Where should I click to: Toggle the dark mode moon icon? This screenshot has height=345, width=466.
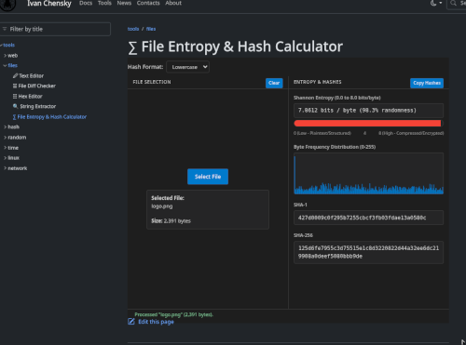[x=433, y=4]
